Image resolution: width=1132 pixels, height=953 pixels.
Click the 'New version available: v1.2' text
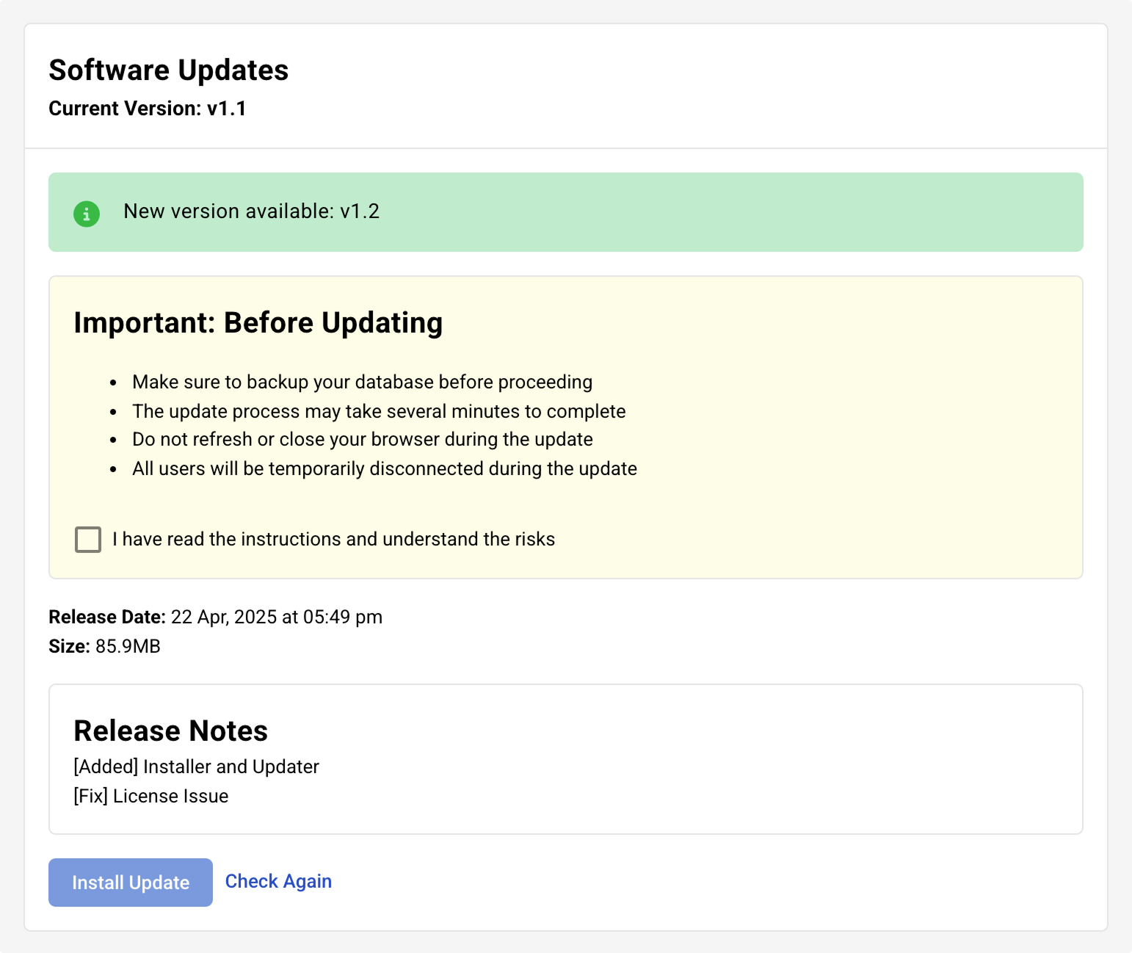pos(251,211)
